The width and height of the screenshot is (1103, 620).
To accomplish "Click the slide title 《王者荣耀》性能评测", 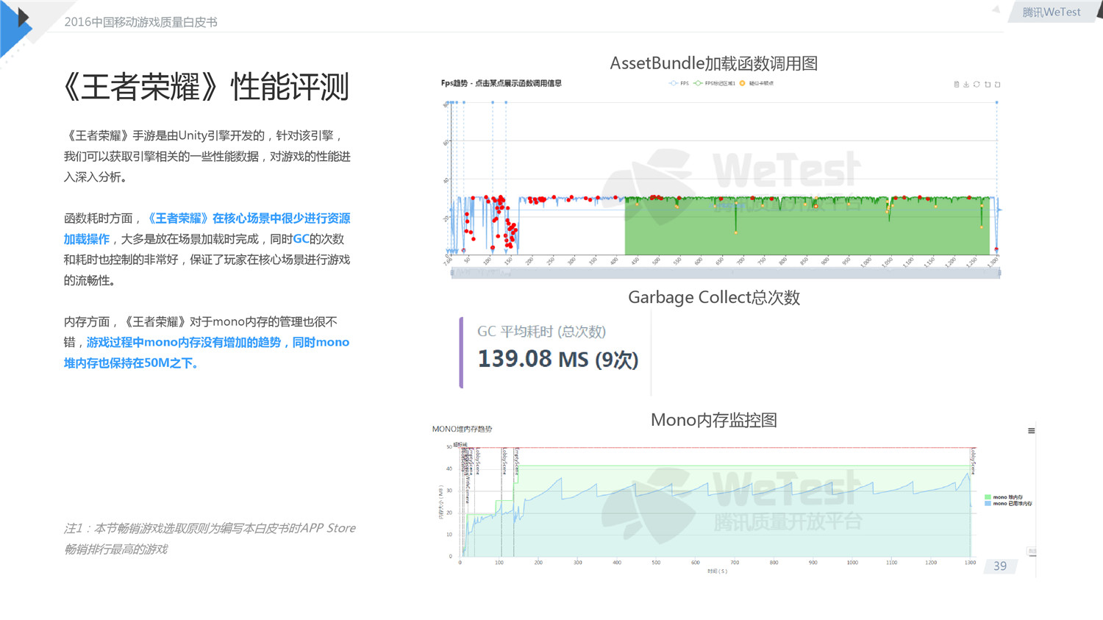I will [206, 87].
